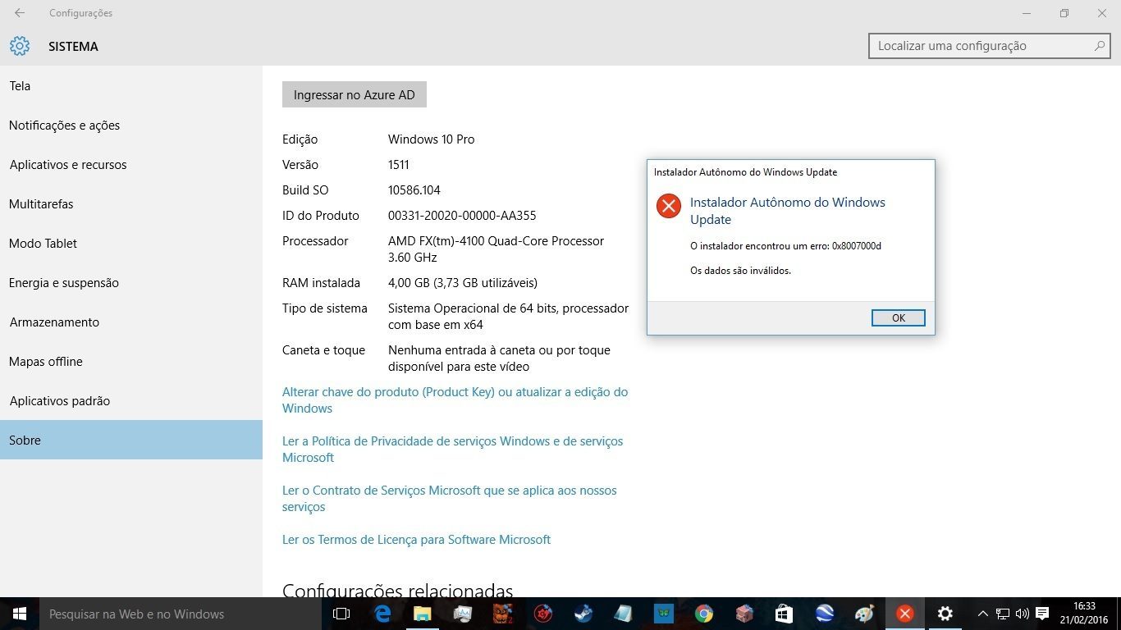Viewport: 1121px width, 630px height.
Task: Click the volume speaker tray icon
Action: click(1023, 614)
